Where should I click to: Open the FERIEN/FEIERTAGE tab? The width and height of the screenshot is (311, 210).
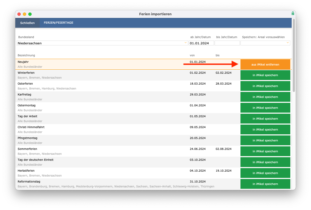(x=59, y=23)
